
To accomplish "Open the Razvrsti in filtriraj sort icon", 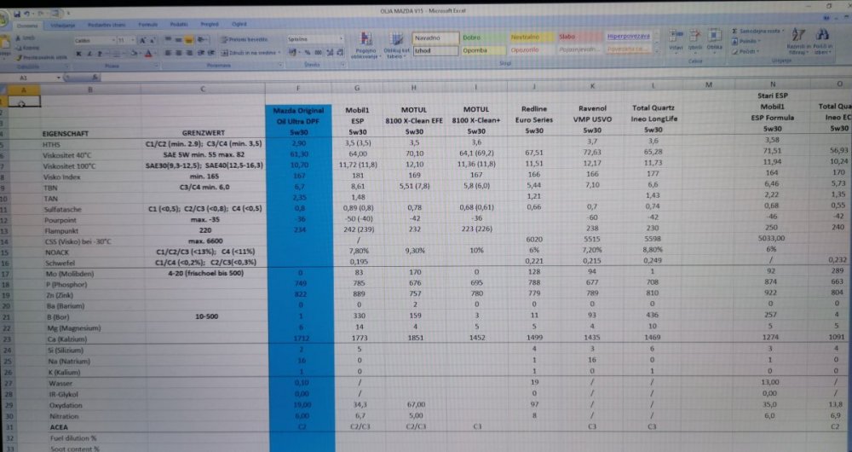I will [798, 40].
